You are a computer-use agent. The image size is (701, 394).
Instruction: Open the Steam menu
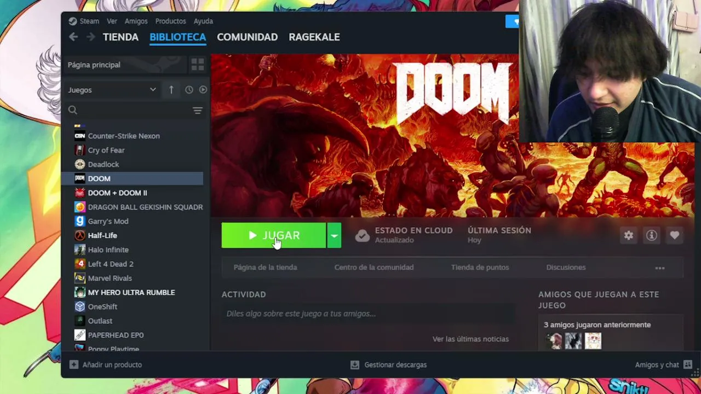point(89,21)
